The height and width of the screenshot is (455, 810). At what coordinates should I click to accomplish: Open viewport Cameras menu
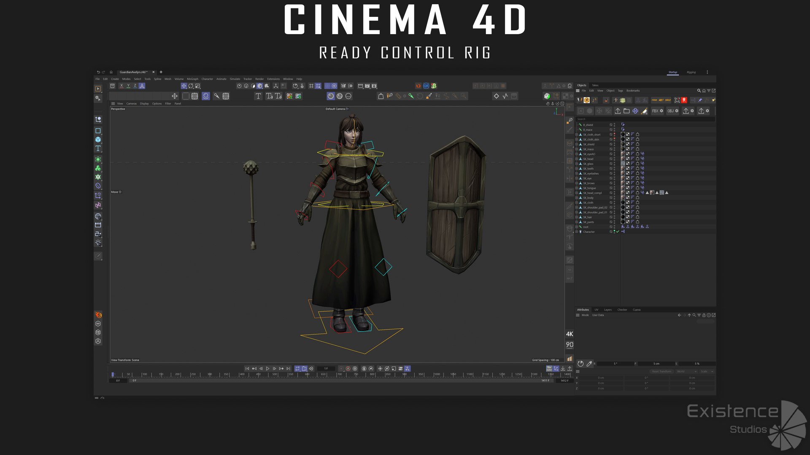pyautogui.click(x=131, y=104)
